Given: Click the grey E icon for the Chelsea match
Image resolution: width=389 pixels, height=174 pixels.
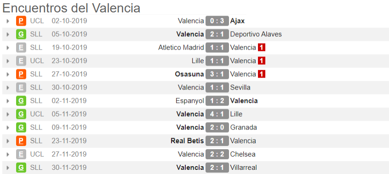Looking at the screenshot, I should tap(21, 154).
